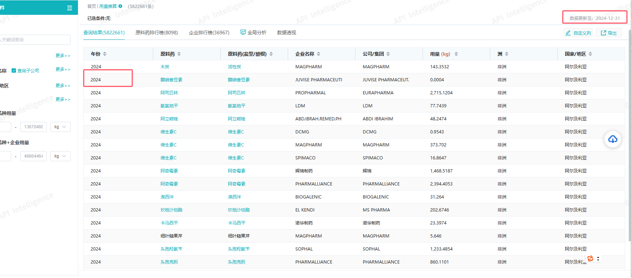Open the 醋硝香豆素 drug link
The width and height of the screenshot is (632, 278).
point(171,80)
